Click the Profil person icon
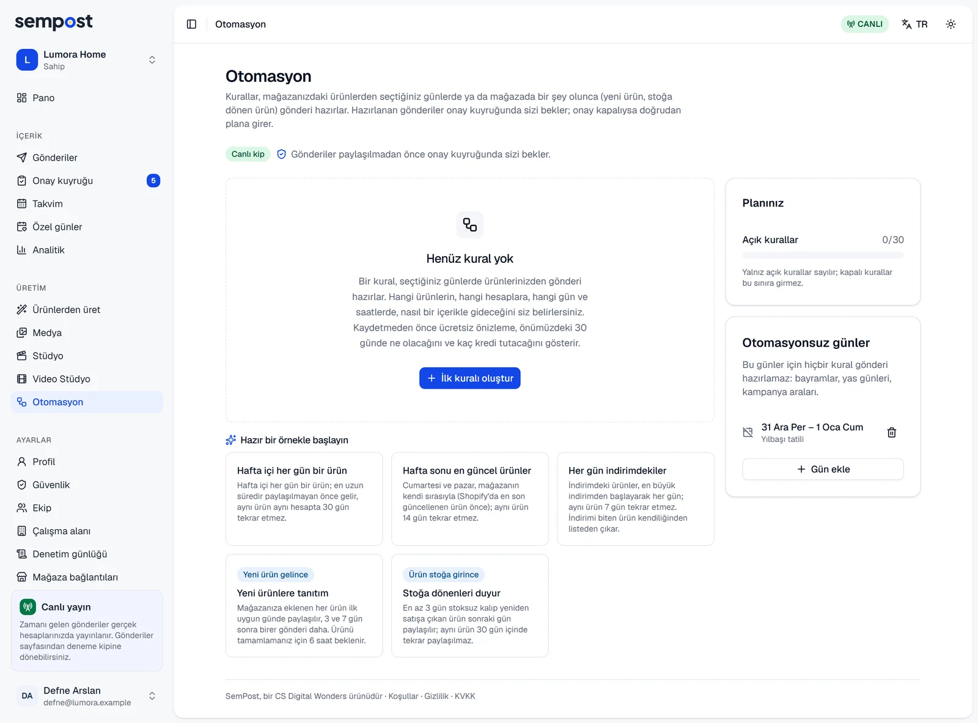The image size is (978, 723). coord(22,461)
